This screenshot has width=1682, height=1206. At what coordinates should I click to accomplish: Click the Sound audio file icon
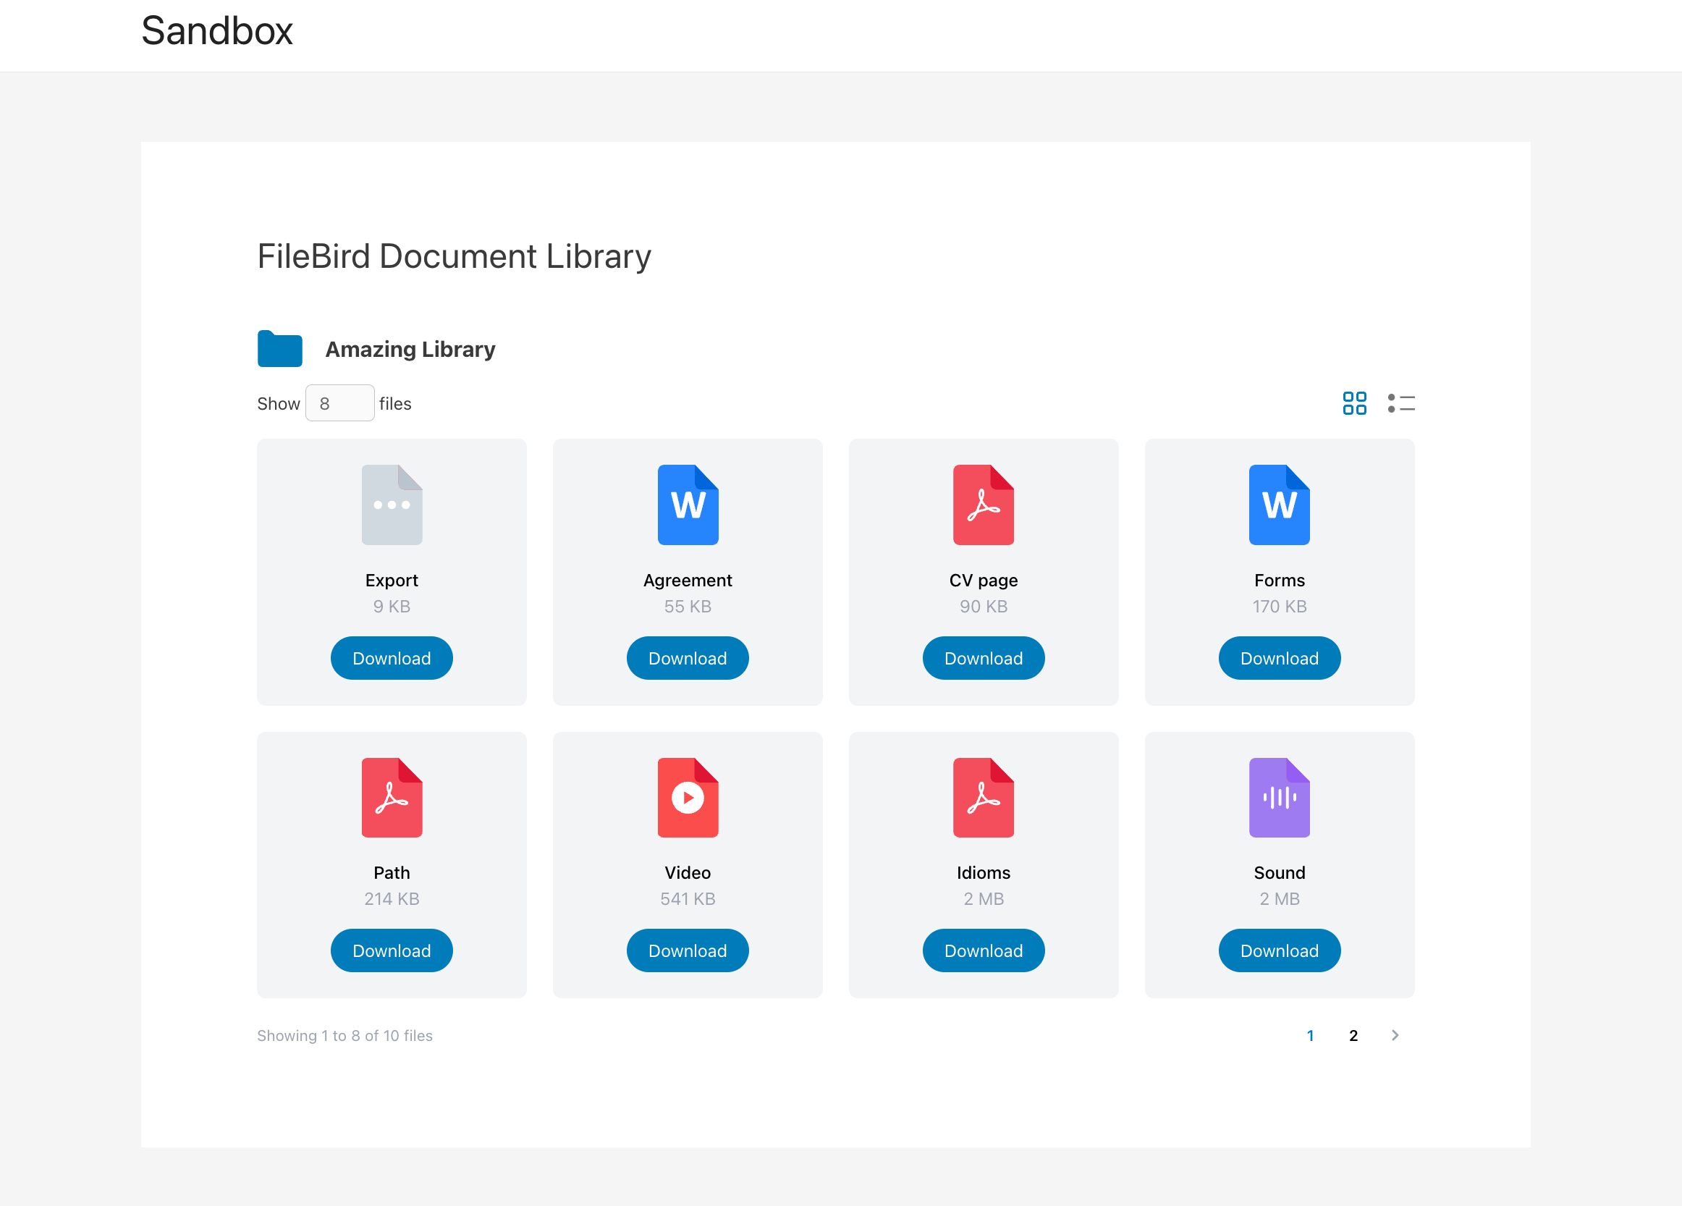click(x=1280, y=797)
